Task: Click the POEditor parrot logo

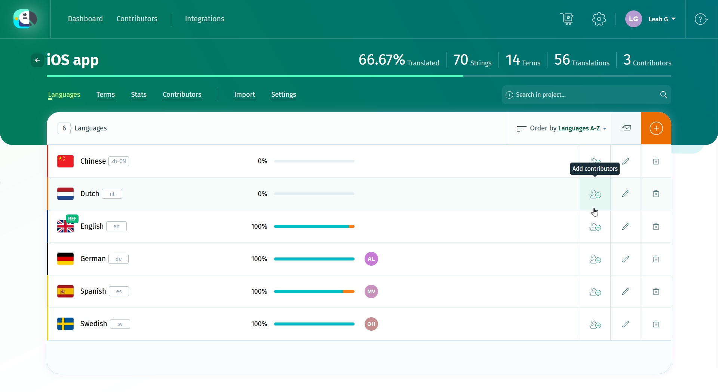Action: 25,19
